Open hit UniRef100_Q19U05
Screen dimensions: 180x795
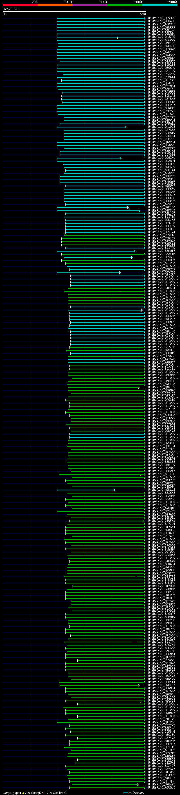(x=161, y=62)
